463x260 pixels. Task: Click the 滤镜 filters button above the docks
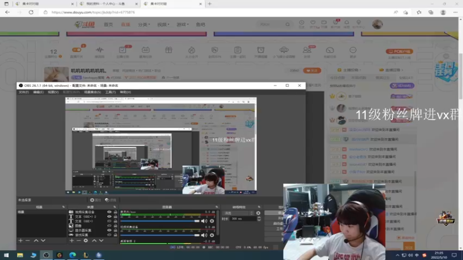[111, 200]
